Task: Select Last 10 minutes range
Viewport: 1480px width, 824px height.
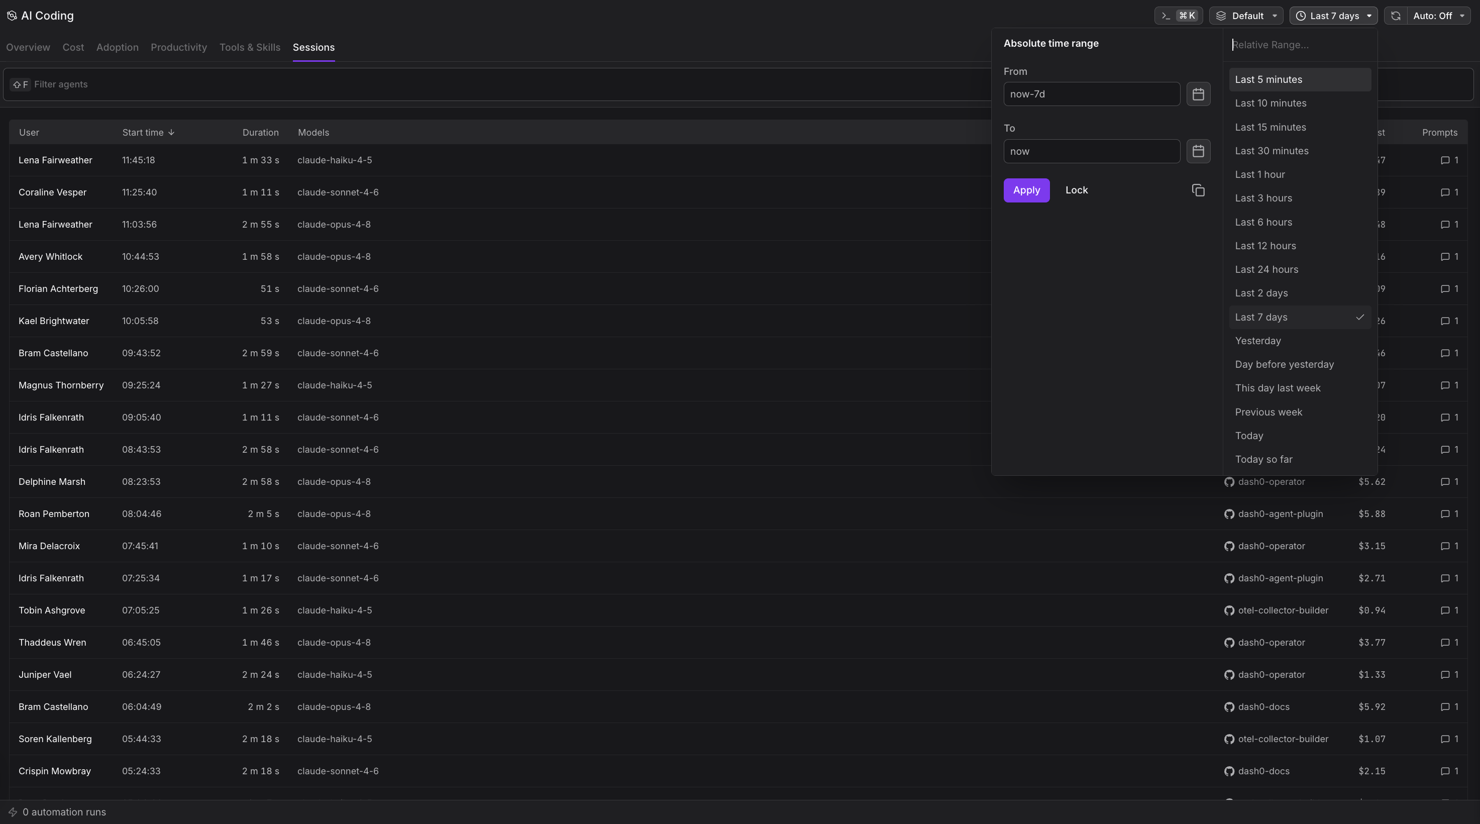Action: (1300, 103)
